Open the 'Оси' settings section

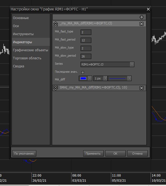(x=16, y=26)
